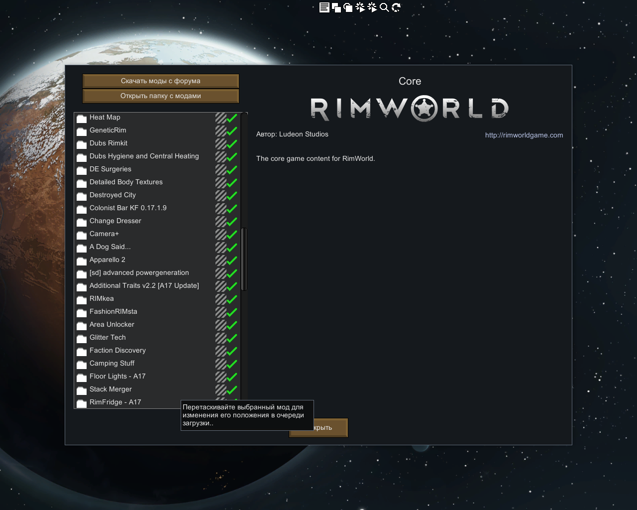The width and height of the screenshot is (637, 510).
Task: Select 'Area Unlocker' mod name
Action: (112, 324)
